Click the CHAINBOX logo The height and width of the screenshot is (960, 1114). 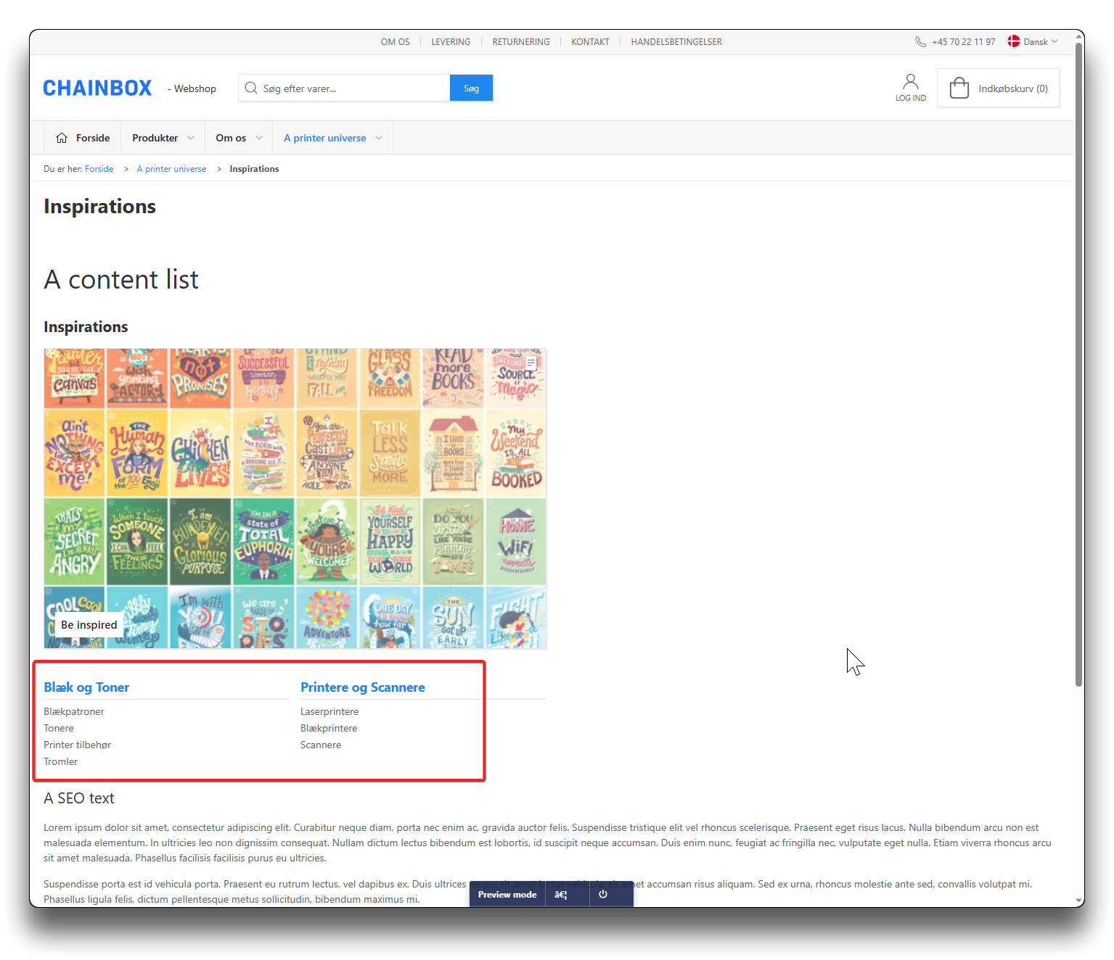(97, 88)
